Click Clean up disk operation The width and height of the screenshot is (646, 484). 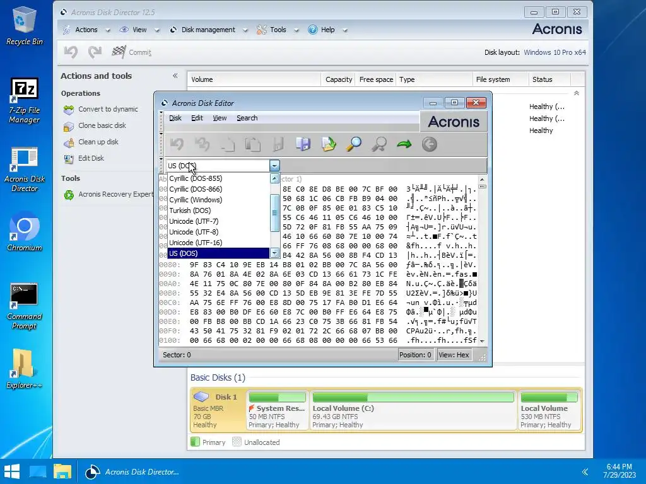(91, 142)
